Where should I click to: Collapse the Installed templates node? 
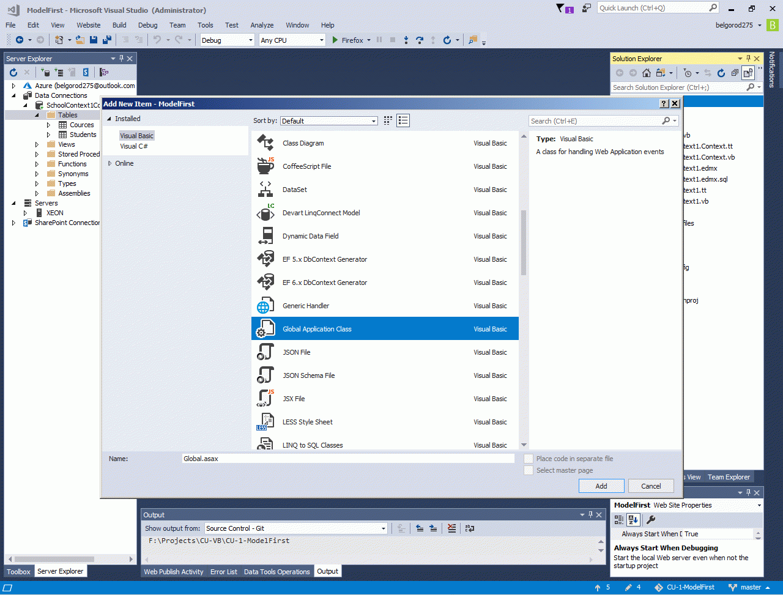110,119
